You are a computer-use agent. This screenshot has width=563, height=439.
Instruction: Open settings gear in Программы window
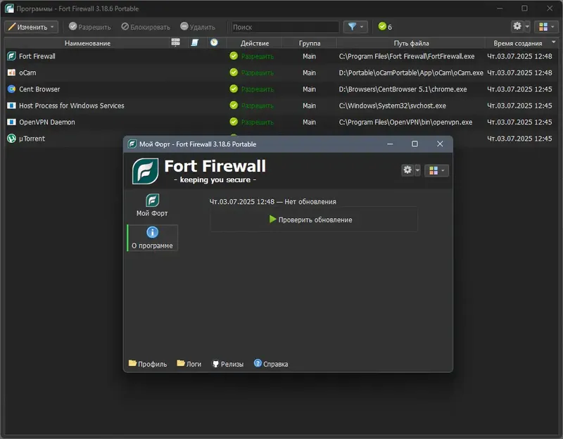[517, 26]
